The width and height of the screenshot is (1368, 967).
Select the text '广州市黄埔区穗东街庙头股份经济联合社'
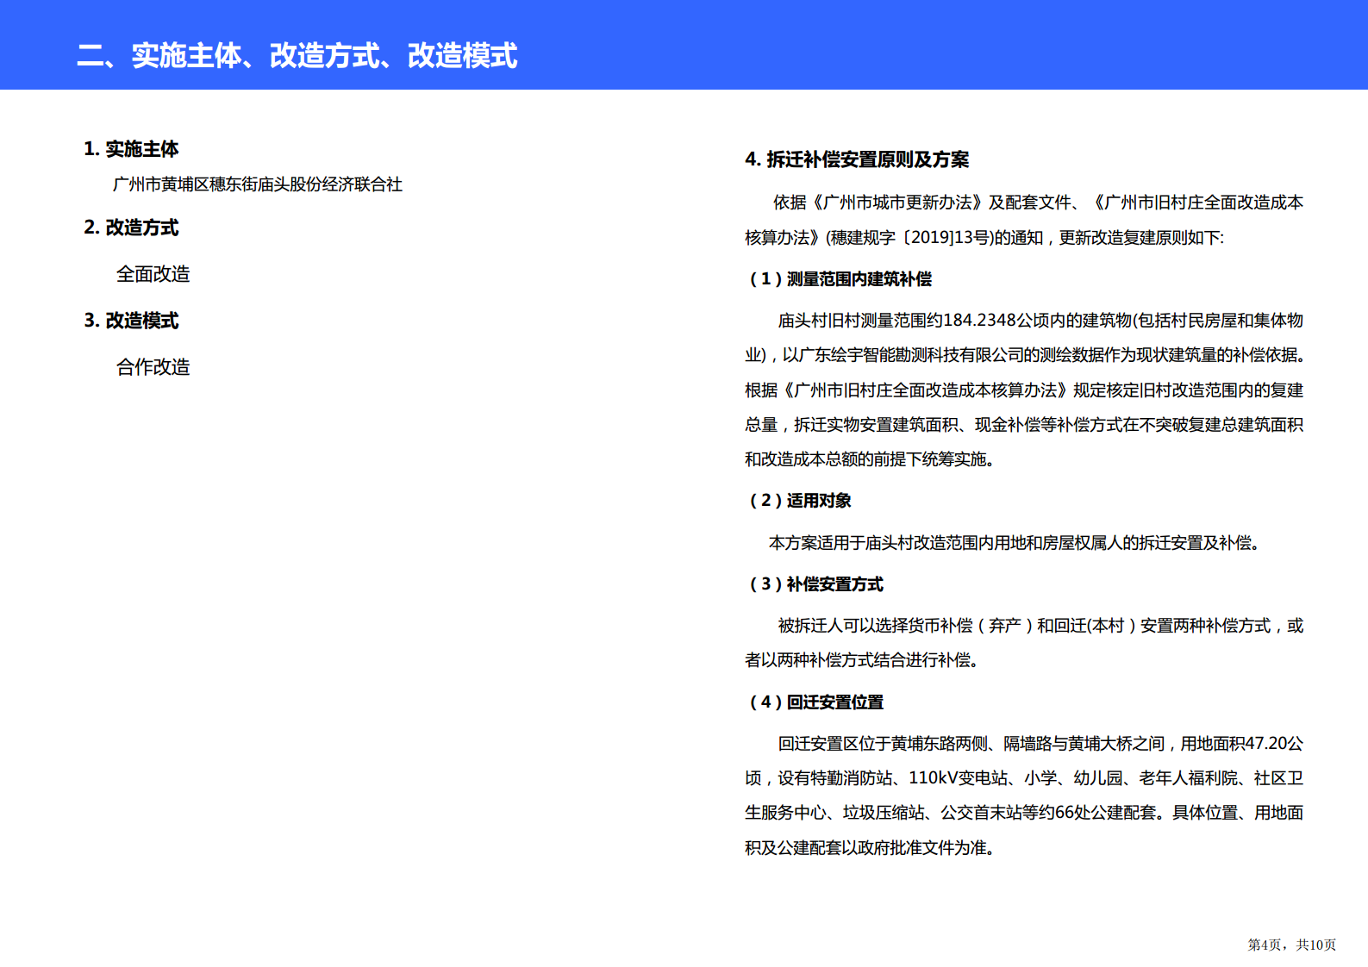pyautogui.click(x=257, y=184)
